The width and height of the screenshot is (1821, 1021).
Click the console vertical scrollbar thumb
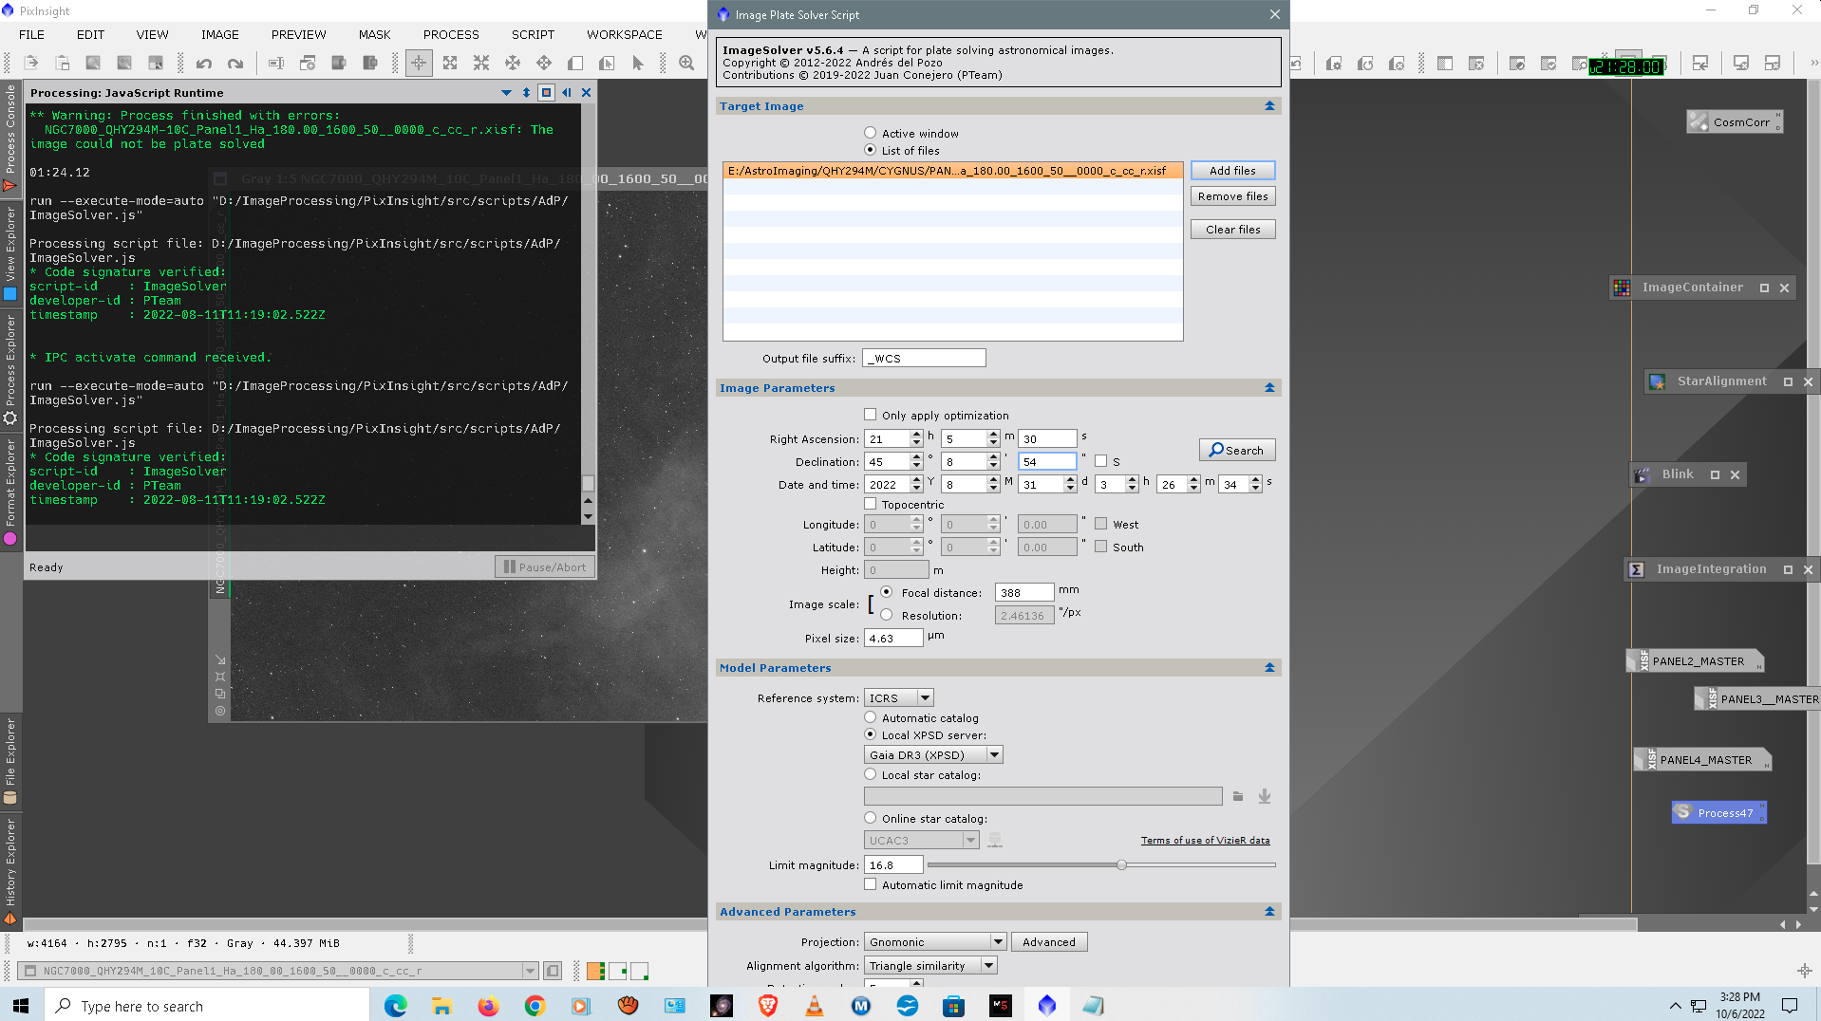point(588,483)
